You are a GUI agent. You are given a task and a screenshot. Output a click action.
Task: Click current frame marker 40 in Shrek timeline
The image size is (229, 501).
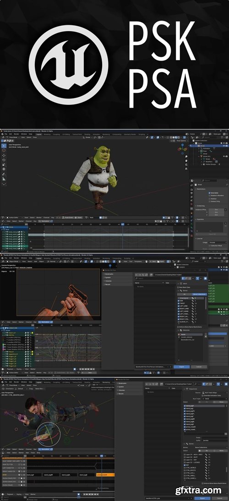coord(123,224)
